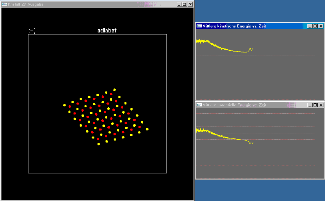Click the potentielle Energie window system icon
325x201 pixels.
pos(199,105)
